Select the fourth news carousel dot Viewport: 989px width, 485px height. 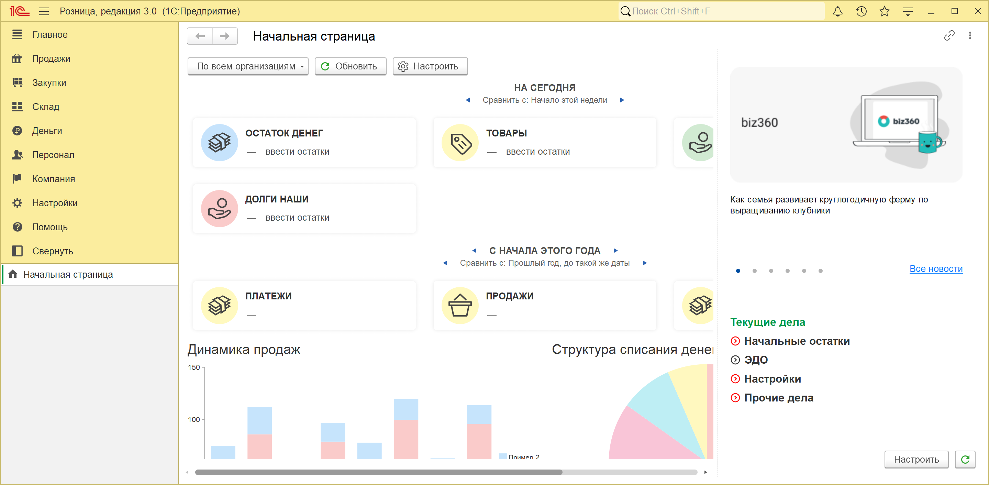787,271
